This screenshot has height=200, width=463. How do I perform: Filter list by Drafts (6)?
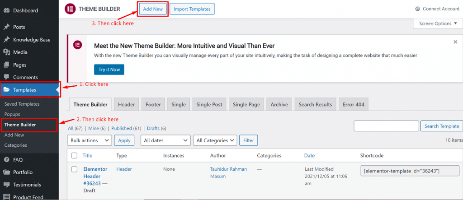156,128
